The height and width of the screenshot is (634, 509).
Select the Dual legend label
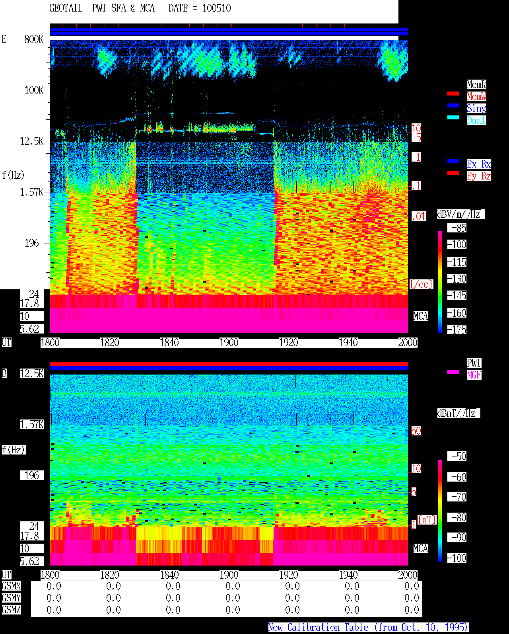point(476,120)
